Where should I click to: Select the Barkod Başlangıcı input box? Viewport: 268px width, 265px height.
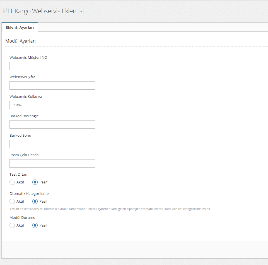52,124
